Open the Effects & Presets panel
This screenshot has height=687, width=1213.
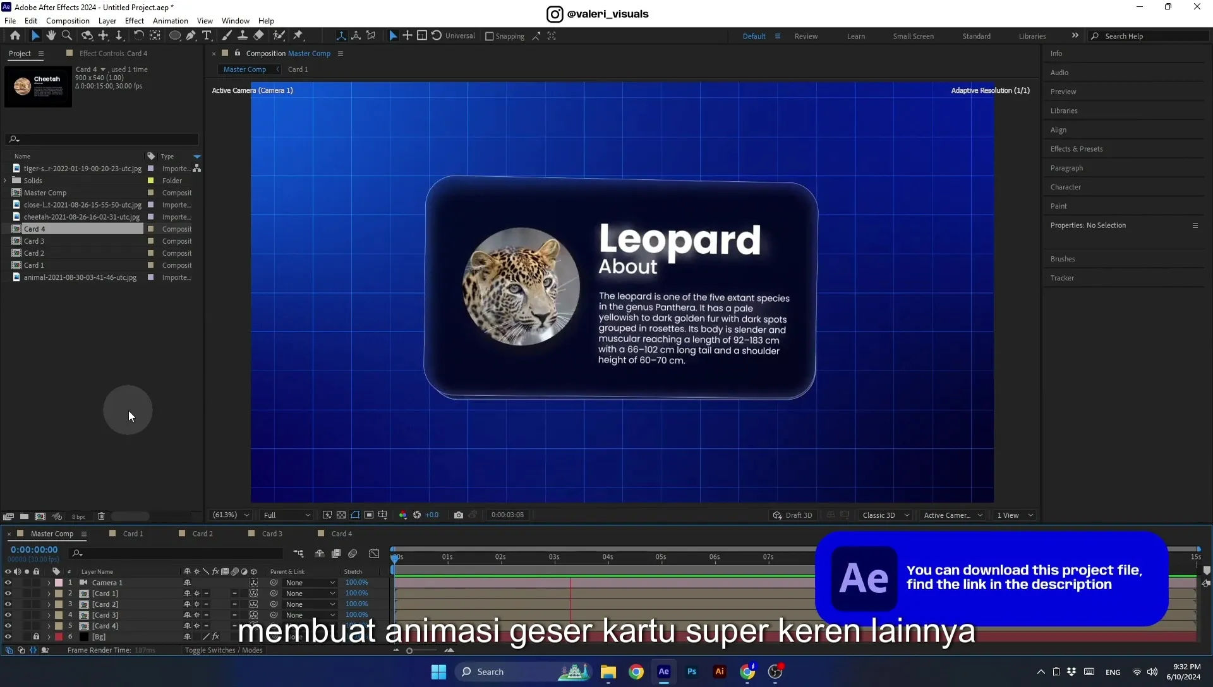(1077, 149)
